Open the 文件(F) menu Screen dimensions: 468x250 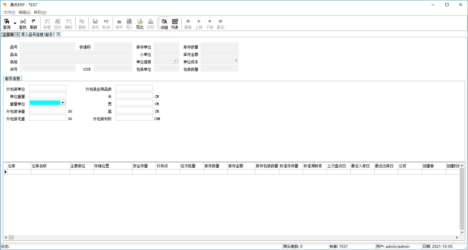pyautogui.click(x=9, y=12)
